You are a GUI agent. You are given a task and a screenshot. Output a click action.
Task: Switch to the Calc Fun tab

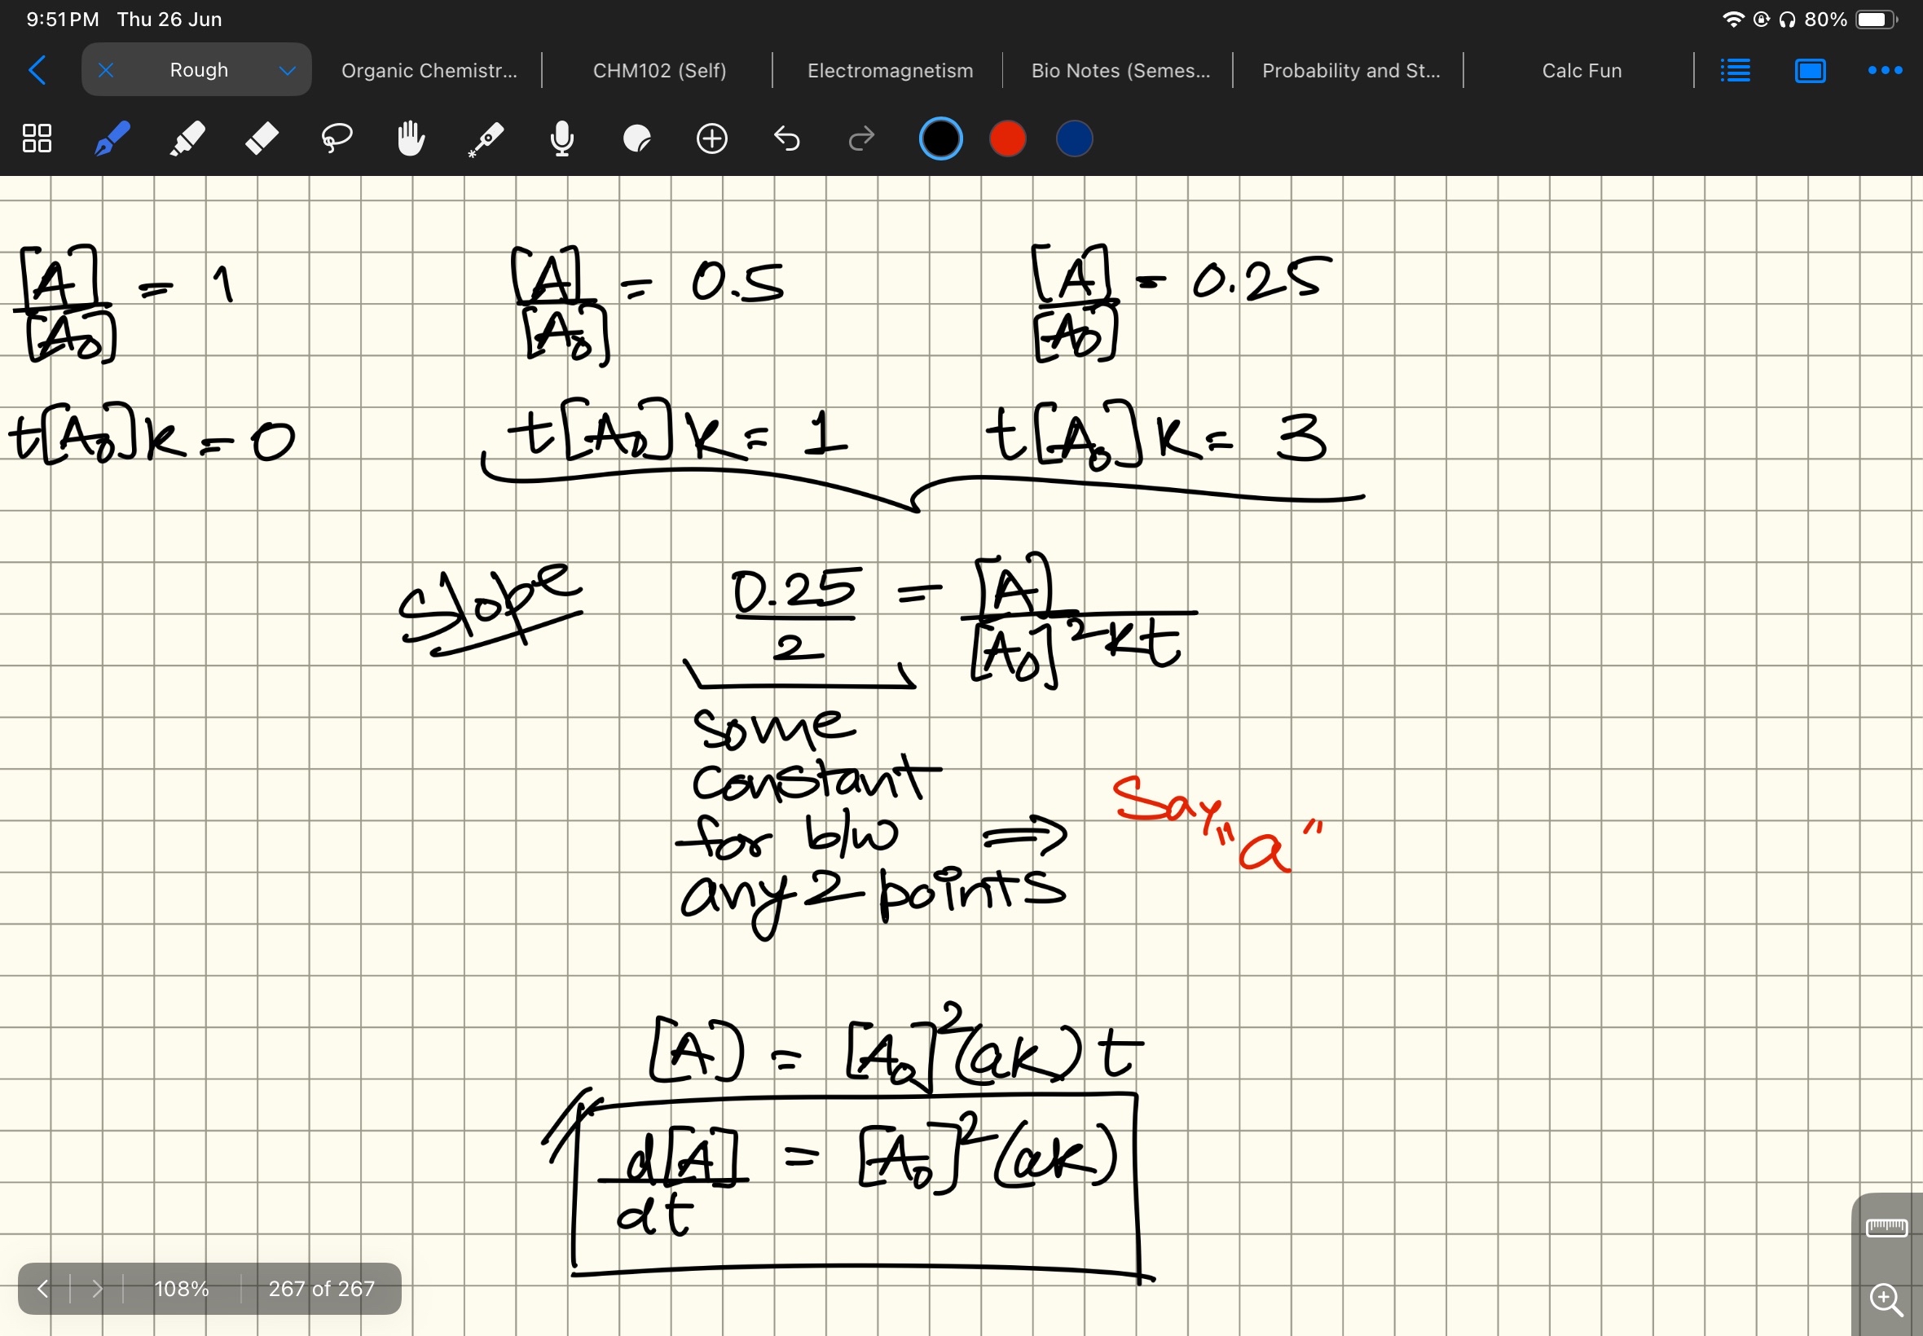click(1582, 70)
